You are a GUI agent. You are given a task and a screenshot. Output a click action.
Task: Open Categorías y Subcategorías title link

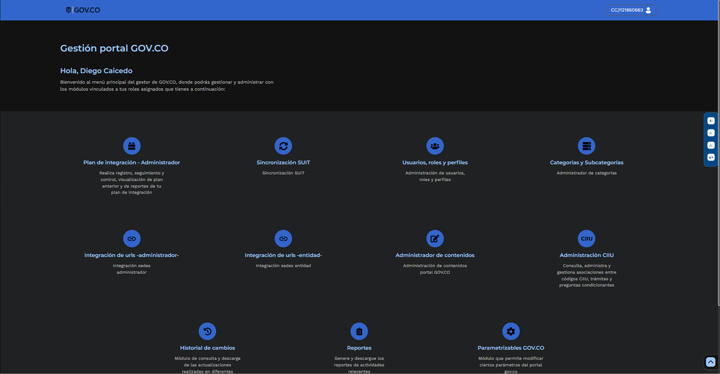tap(587, 162)
